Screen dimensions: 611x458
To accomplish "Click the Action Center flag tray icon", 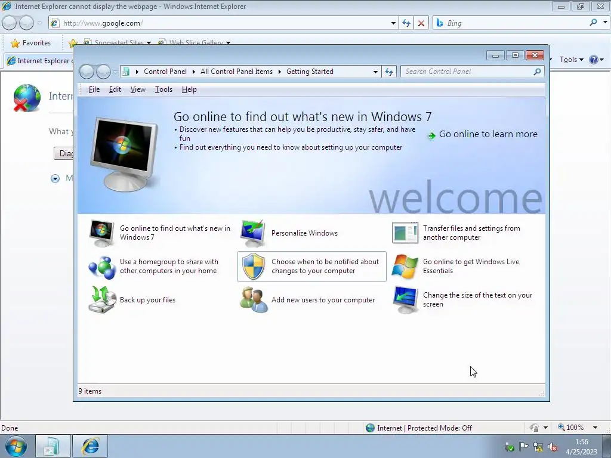I will pos(524,447).
